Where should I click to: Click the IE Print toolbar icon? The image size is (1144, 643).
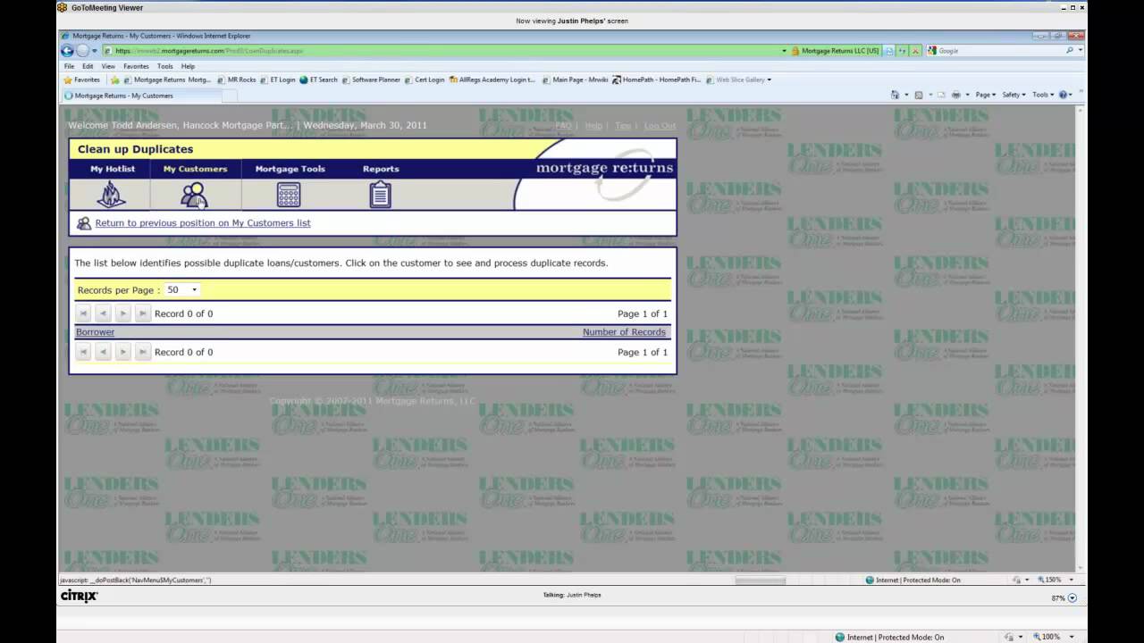pos(956,95)
